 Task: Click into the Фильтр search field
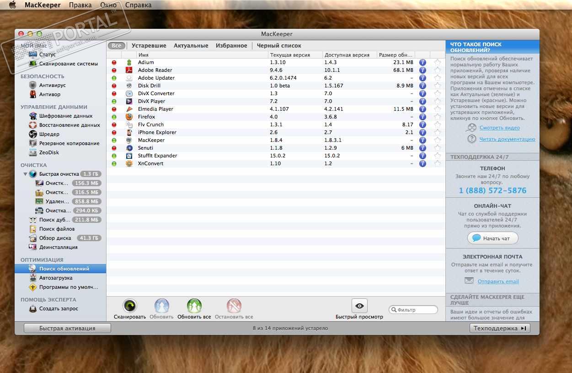pos(413,310)
